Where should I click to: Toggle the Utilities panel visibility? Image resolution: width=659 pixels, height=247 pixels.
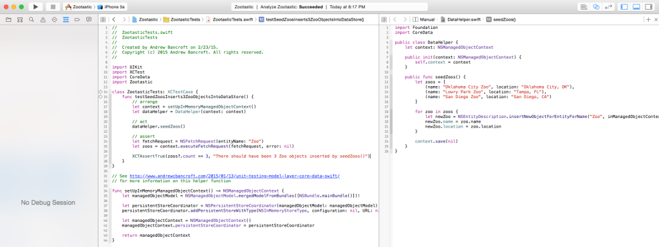point(649,6)
